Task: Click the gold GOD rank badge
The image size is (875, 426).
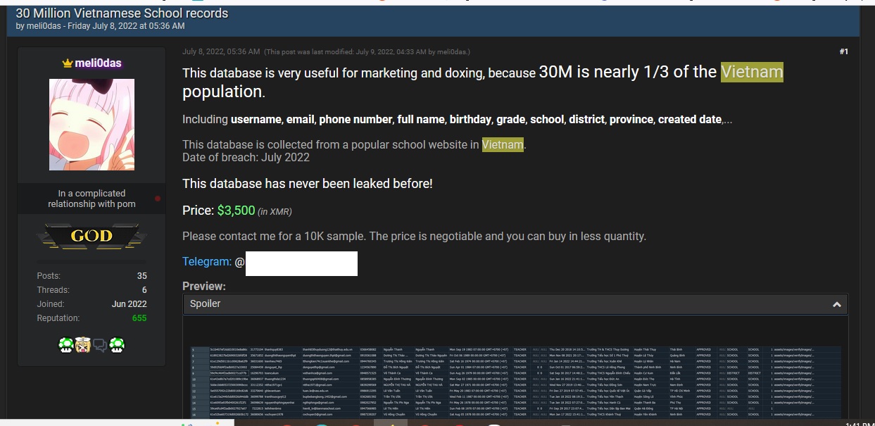Action: (x=92, y=235)
